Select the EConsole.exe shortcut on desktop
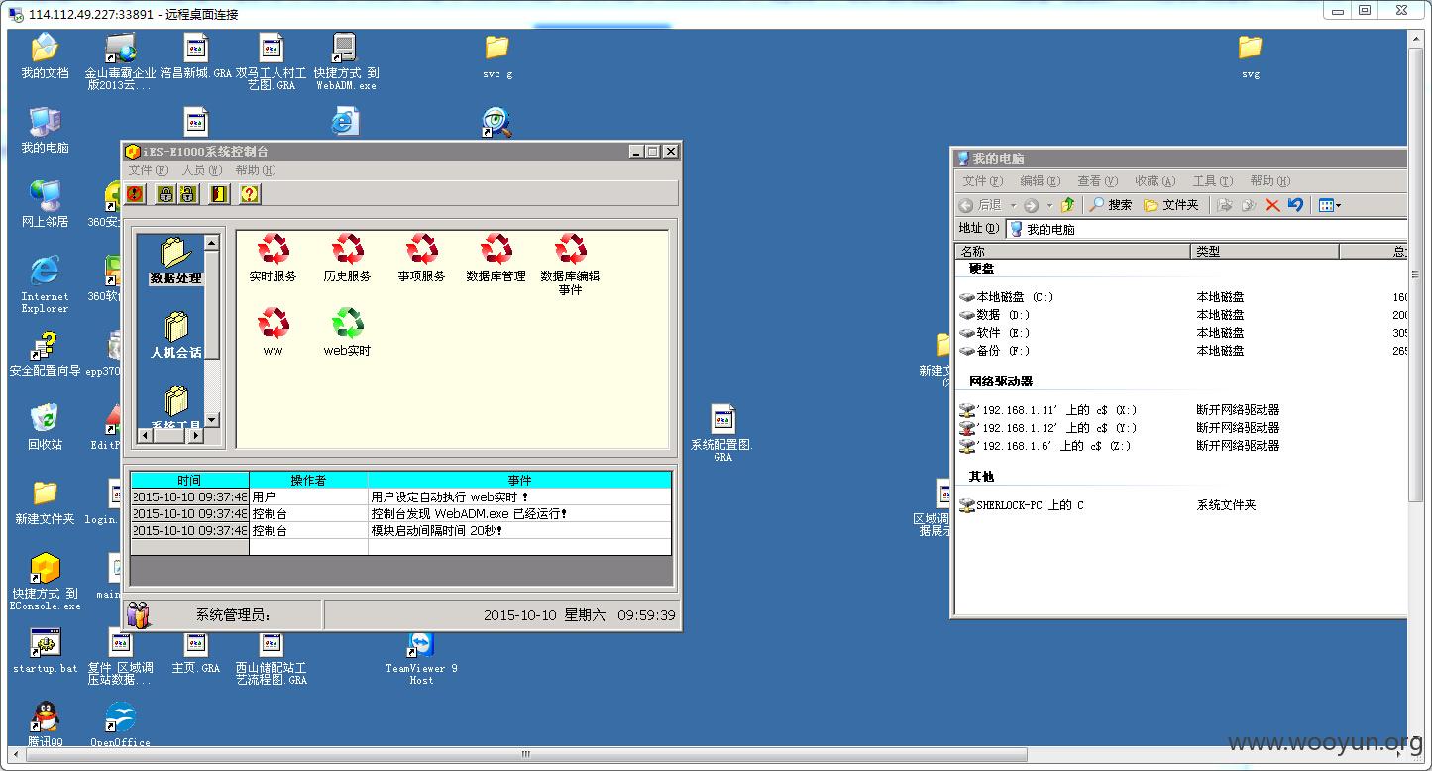This screenshot has width=1432, height=771. coord(45,582)
